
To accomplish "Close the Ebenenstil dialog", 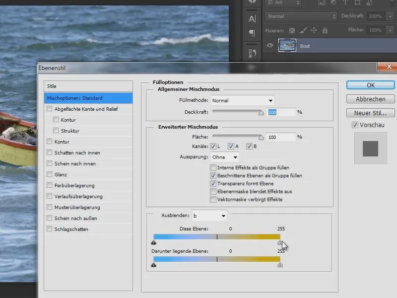I will pyautogui.click(x=389, y=67).
